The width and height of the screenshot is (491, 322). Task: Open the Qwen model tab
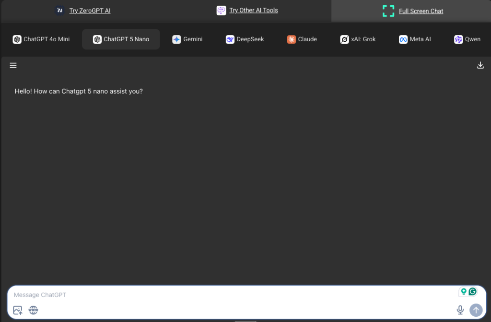point(467,39)
